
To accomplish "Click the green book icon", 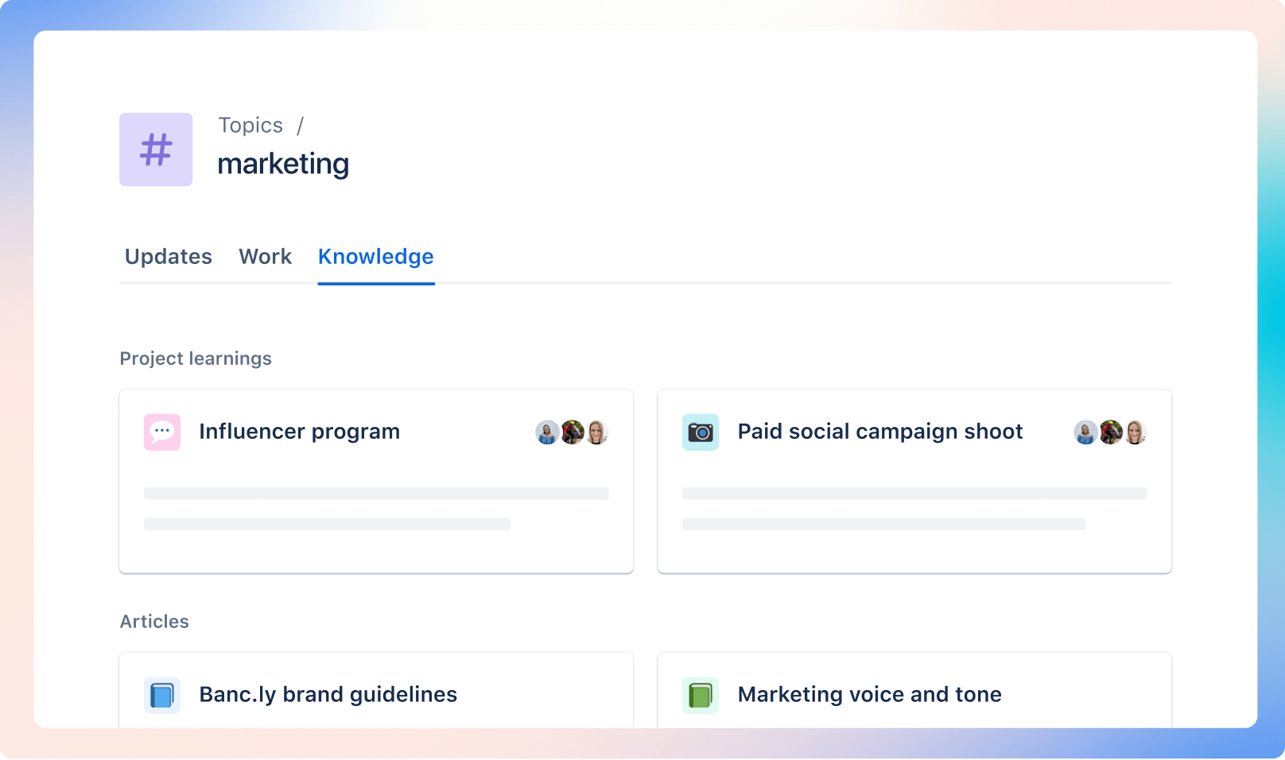I will (x=701, y=695).
